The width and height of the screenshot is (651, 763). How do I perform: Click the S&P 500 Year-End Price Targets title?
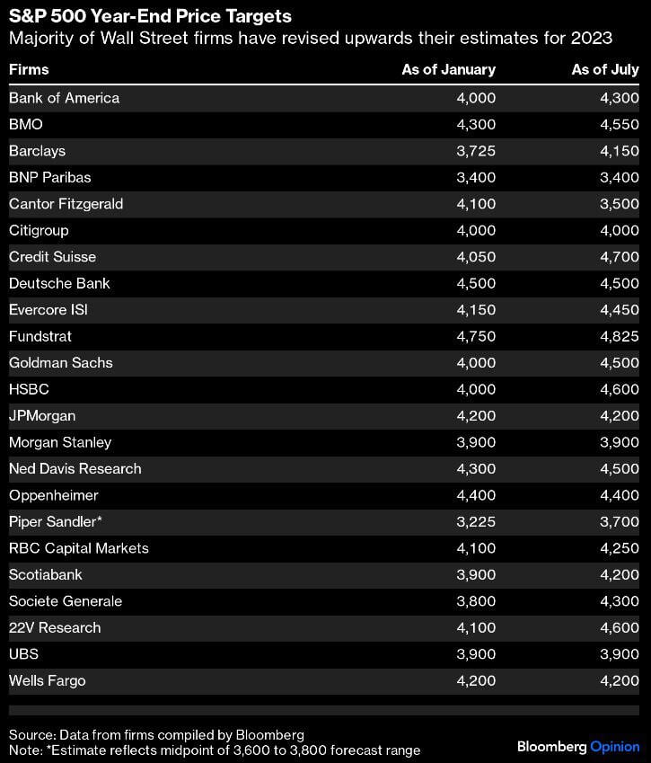pos(150,16)
